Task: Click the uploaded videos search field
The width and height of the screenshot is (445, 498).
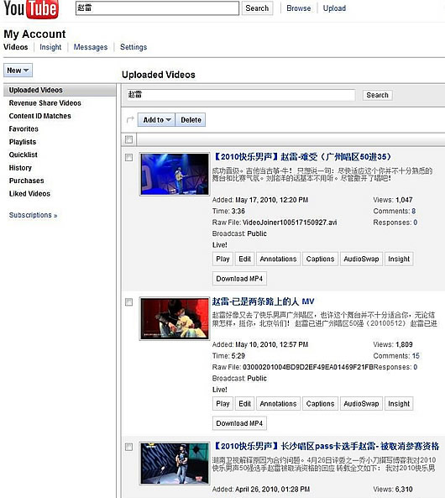Action: [241, 95]
